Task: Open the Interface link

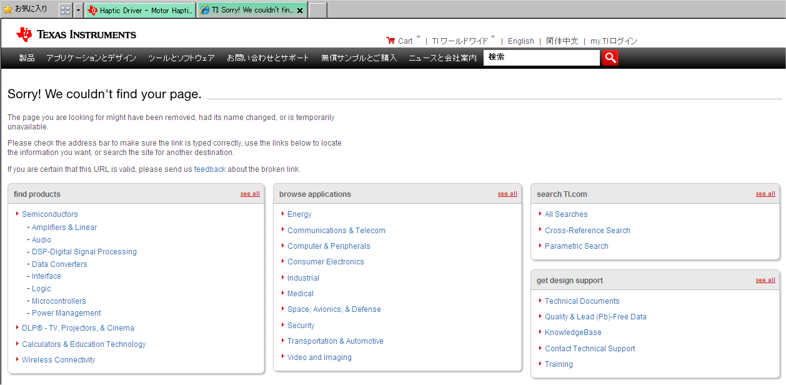Action: pos(46,276)
